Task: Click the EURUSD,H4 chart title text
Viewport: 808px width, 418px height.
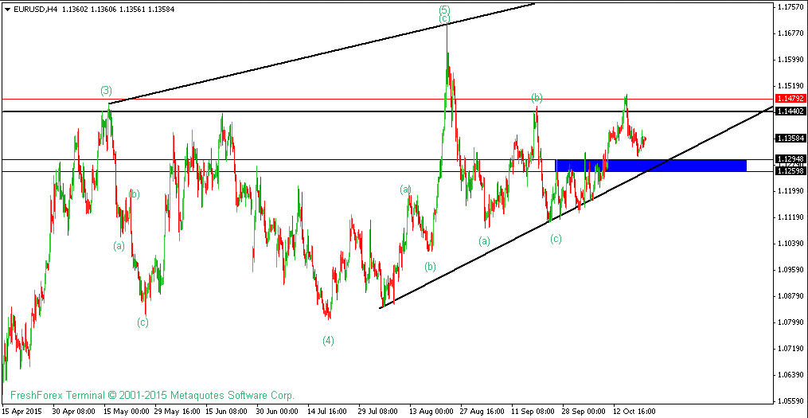Action: coord(35,9)
